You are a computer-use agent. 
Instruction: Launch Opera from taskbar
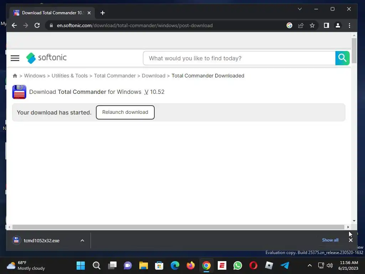253,265
